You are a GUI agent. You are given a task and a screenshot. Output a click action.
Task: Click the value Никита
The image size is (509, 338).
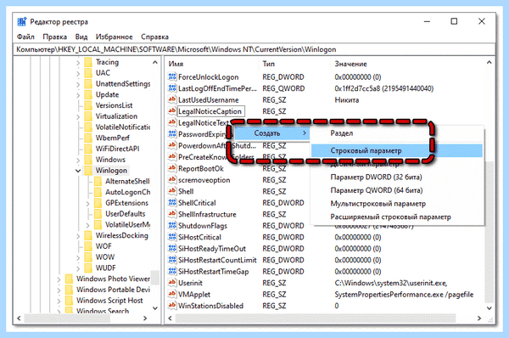347,99
